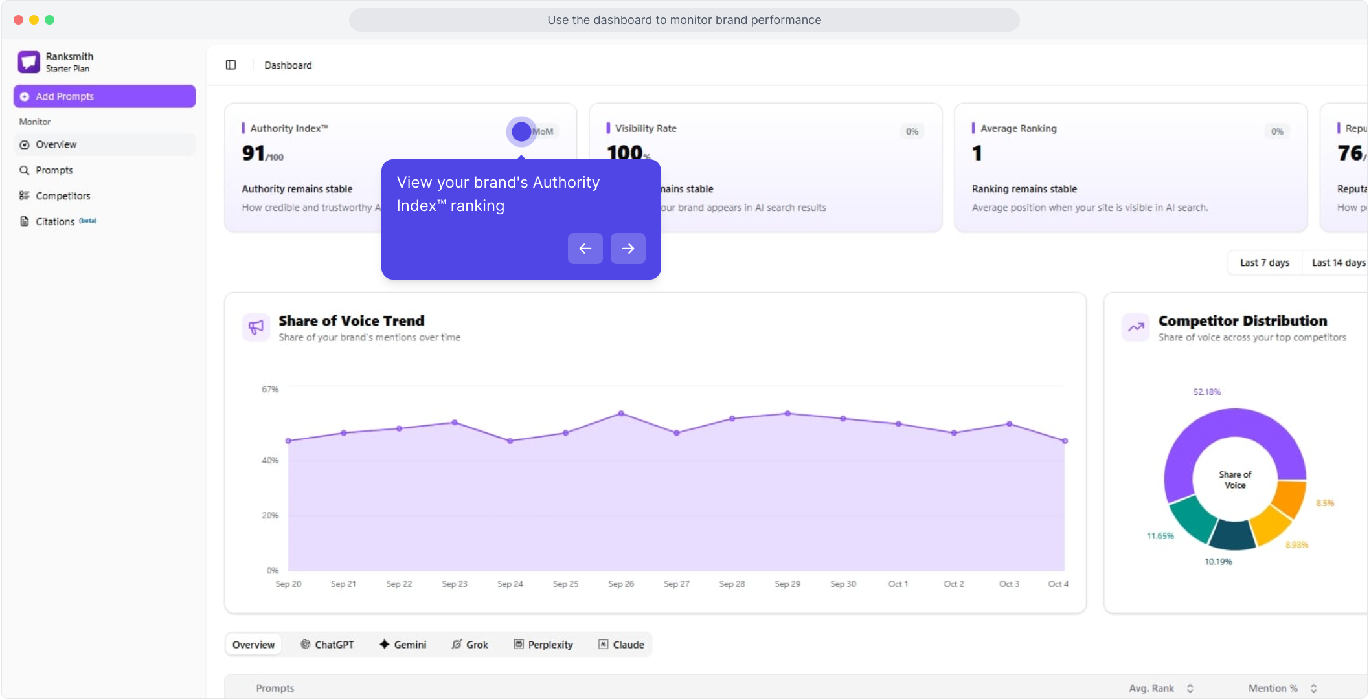This screenshot has height=699, width=1369.
Task: Sort by Mention % column arrows
Action: point(1313,688)
